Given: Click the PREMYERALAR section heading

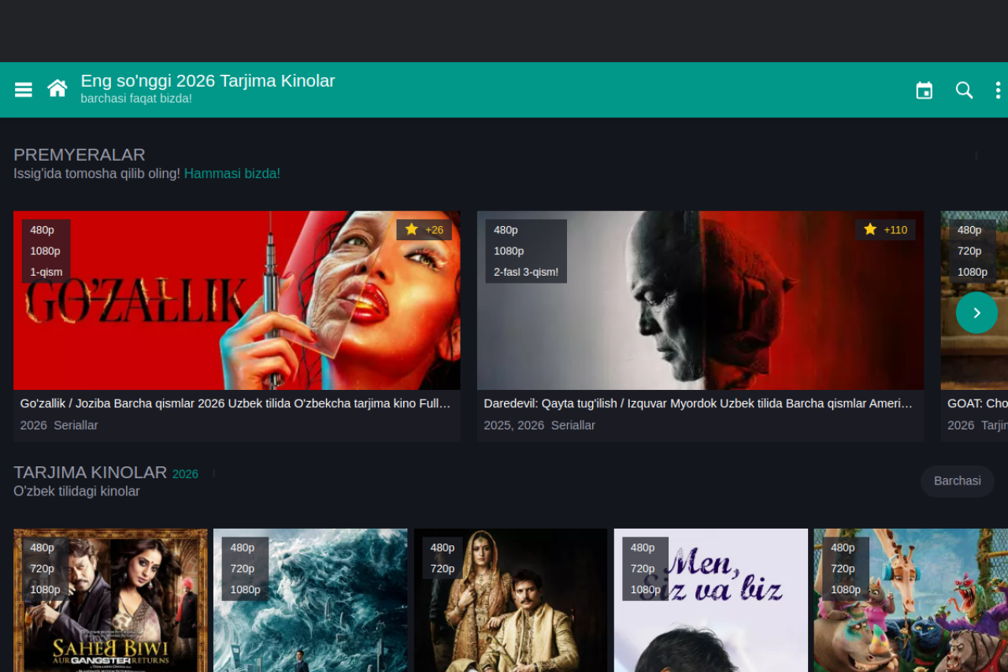Looking at the screenshot, I should pyautogui.click(x=80, y=154).
